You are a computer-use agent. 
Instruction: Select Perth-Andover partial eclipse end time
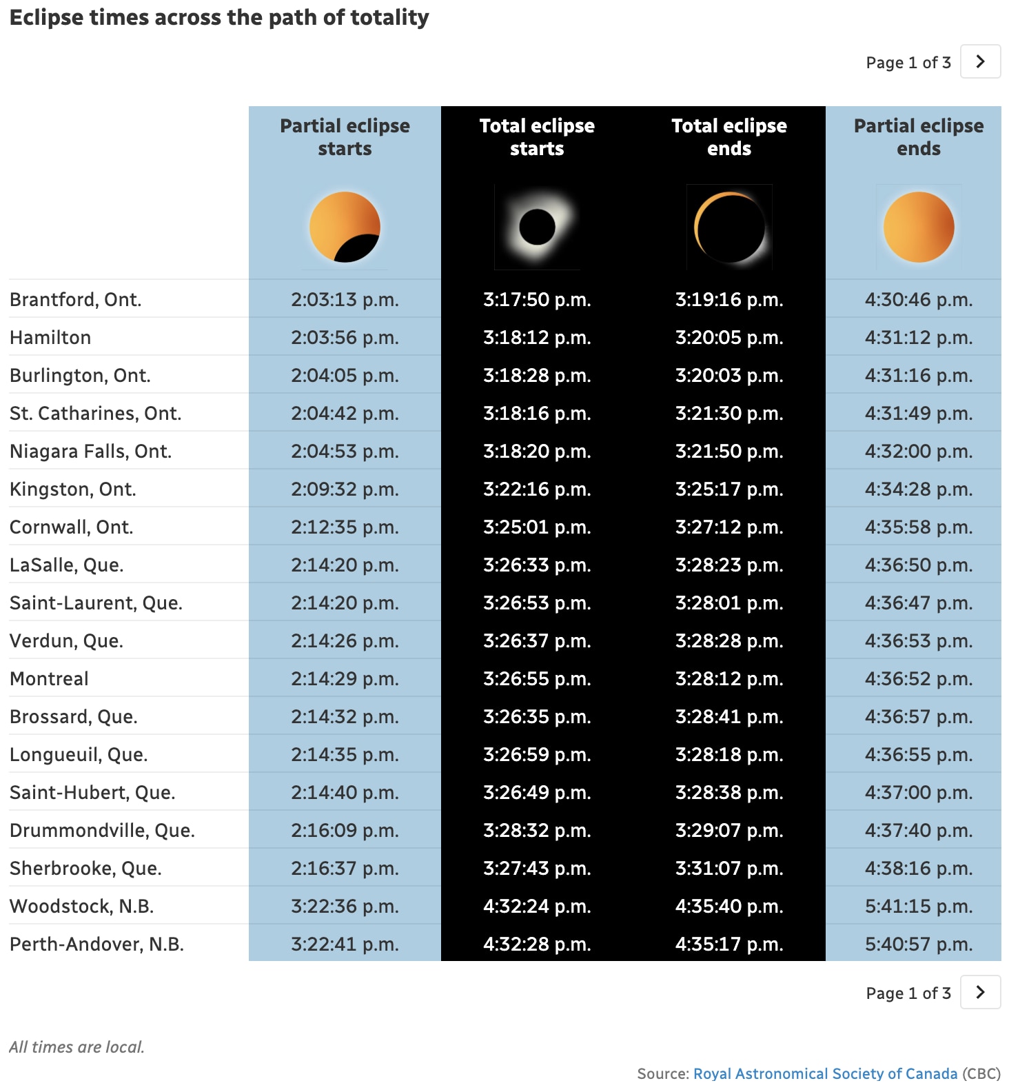[x=919, y=944]
